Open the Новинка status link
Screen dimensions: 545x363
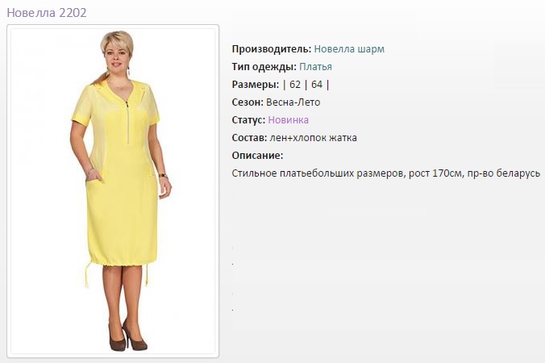[288, 120]
